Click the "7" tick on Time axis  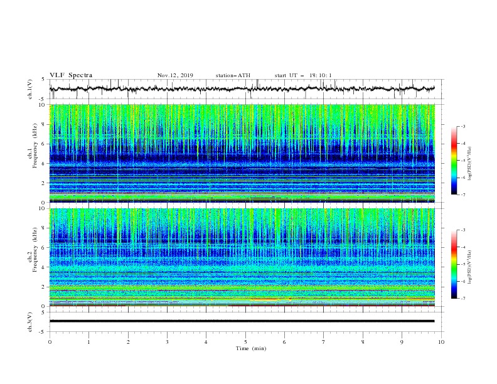click(x=324, y=342)
